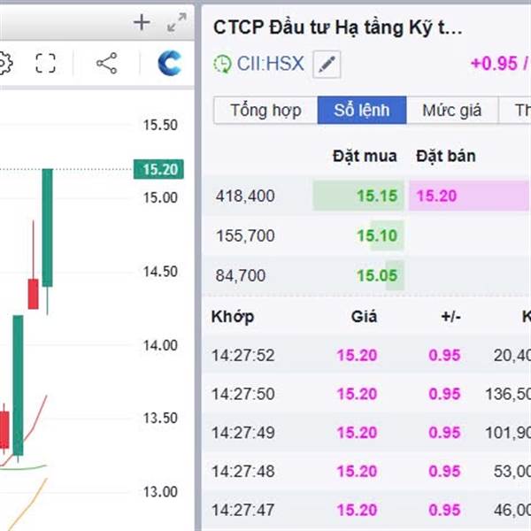Viewport: 531px width, 531px height.
Task: Click the 15.50 axis label
Action: [x=160, y=125]
